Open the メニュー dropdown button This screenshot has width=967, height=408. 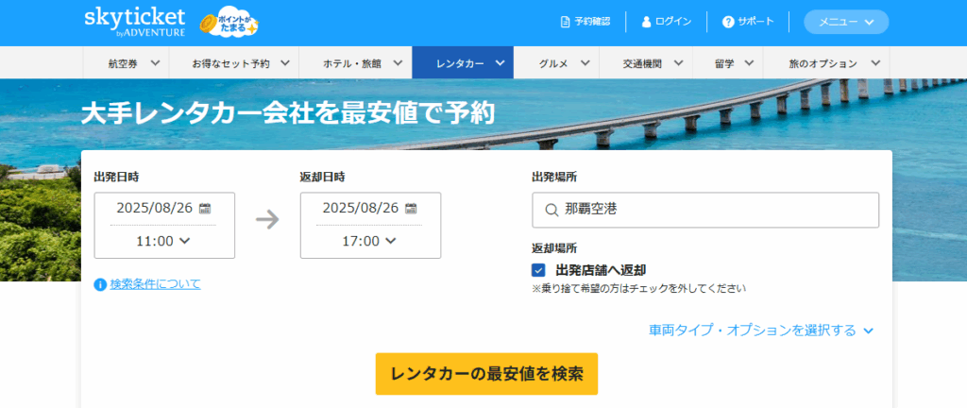point(846,22)
